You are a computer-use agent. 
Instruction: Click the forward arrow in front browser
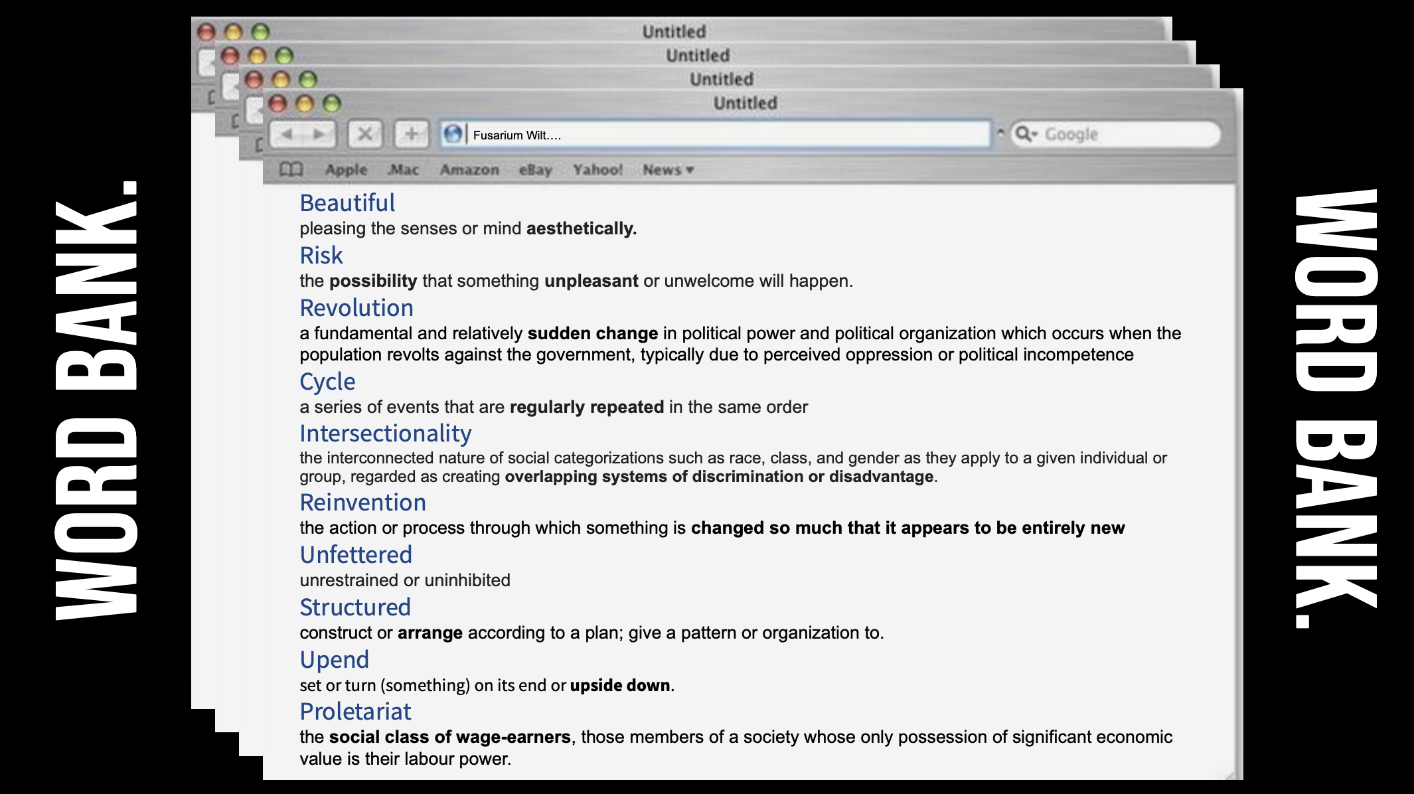click(319, 134)
